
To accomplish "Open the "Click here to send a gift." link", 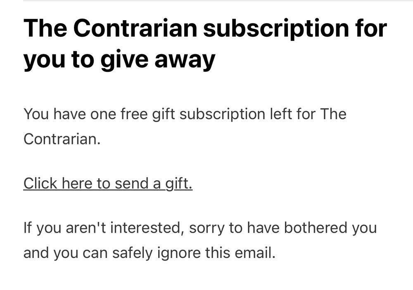I will [108, 184].
